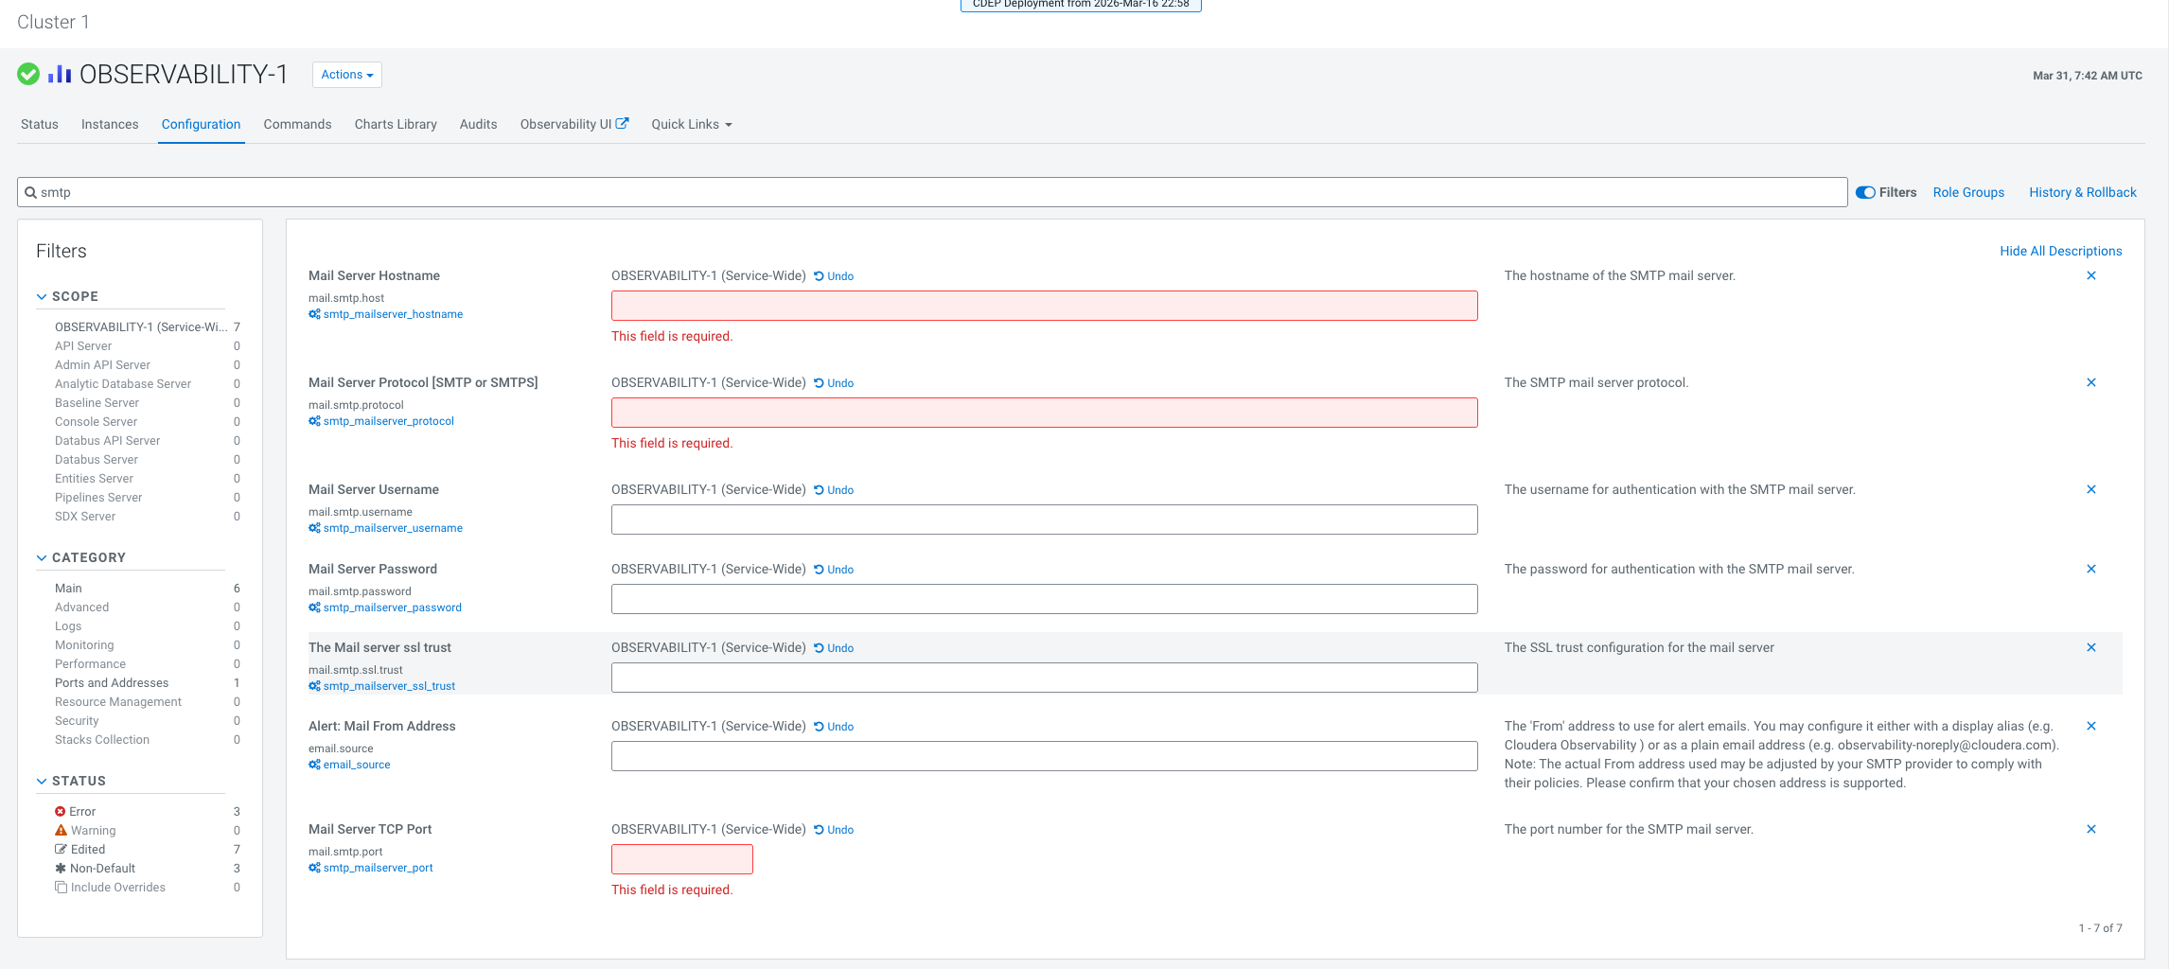The width and height of the screenshot is (2169, 969).
Task: Open the Charts Library tab
Action: click(396, 124)
